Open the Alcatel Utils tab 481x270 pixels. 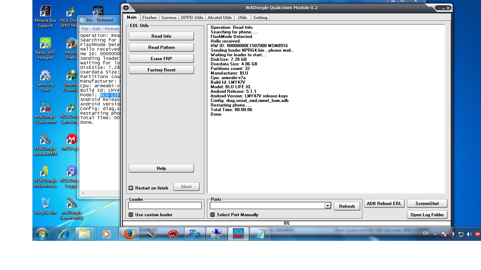220,18
